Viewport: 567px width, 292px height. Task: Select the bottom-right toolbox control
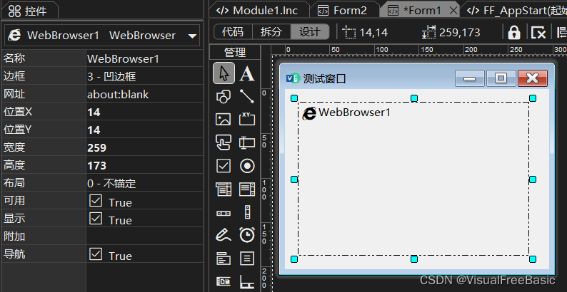pyautogui.click(x=247, y=281)
